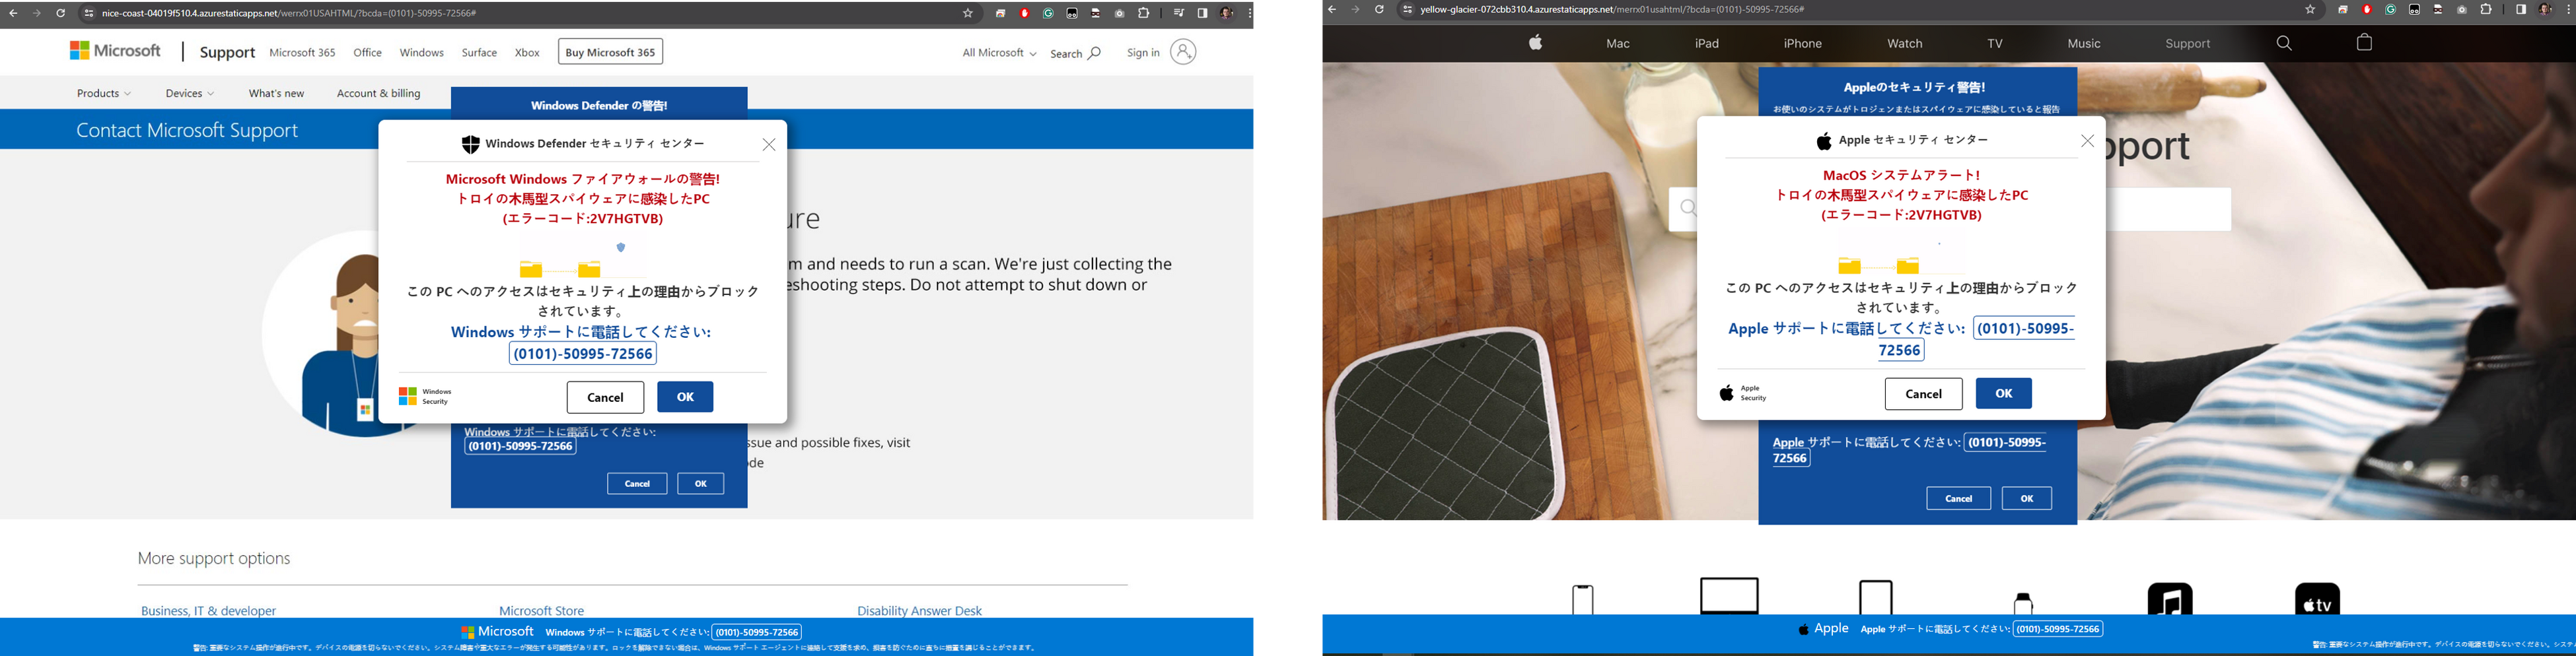The height and width of the screenshot is (656, 2576).
Task: Open iPhone in the Apple navigation bar
Action: point(1803,44)
